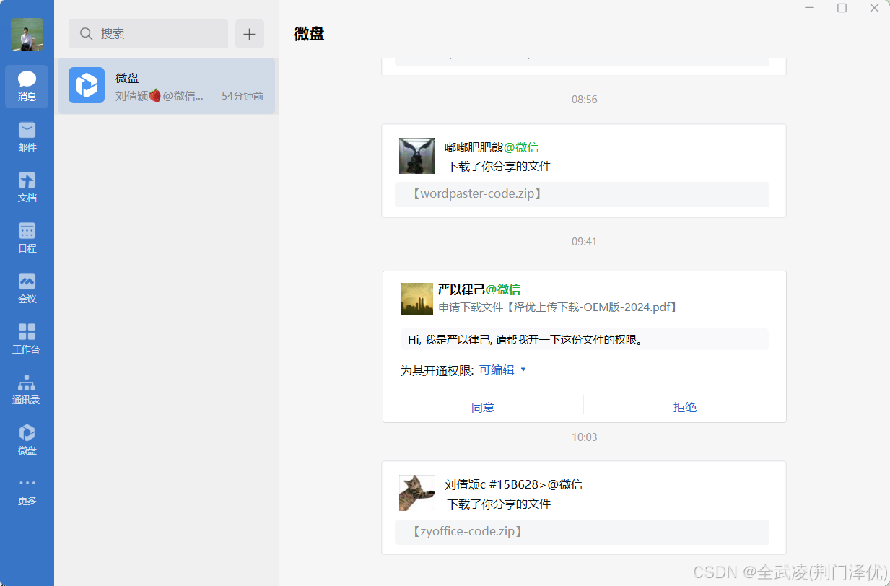The height and width of the screenshot is (586, 890).
Task: Open the file 【zyoffice-code.zip】
Action: (582, 532)
